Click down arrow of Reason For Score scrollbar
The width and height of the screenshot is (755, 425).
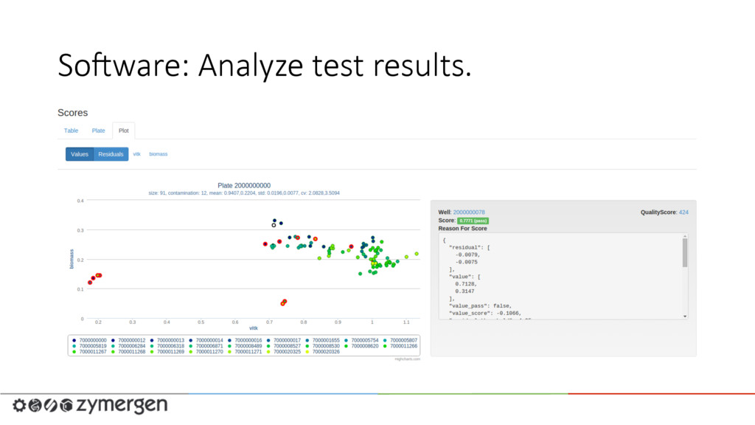click(x=685, y=317)
